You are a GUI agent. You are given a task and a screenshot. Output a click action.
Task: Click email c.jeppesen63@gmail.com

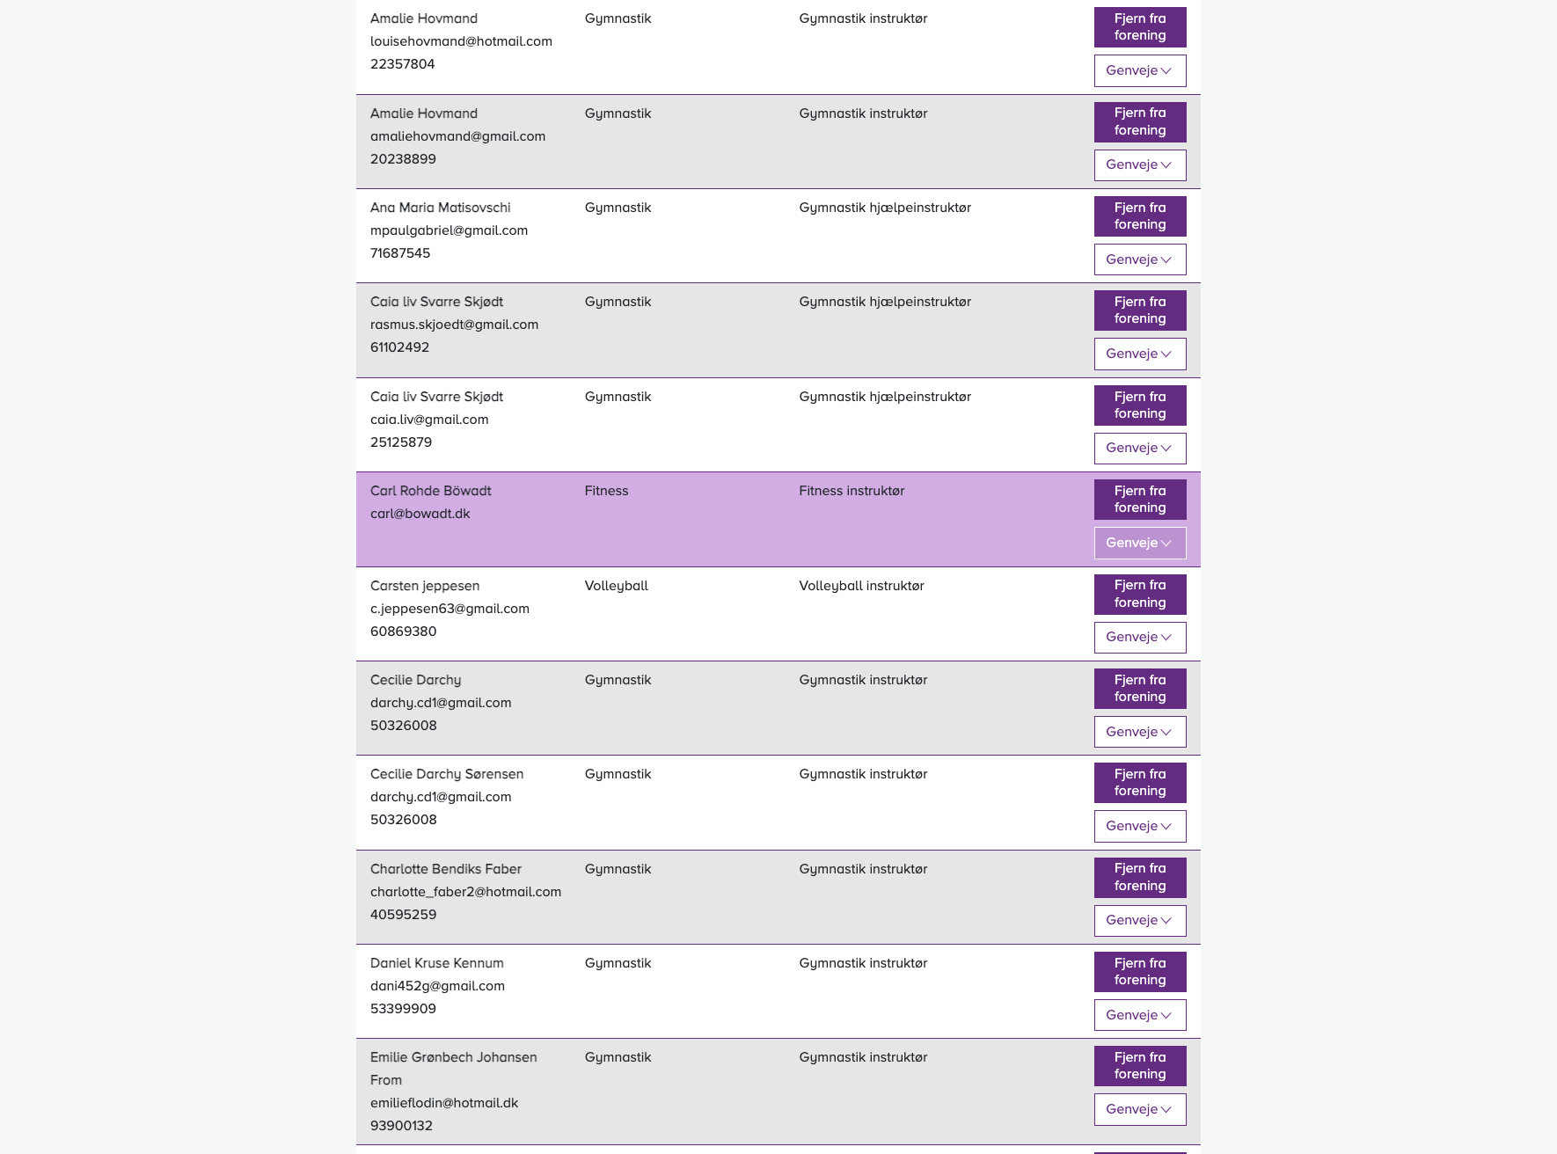tap(450, 609)
